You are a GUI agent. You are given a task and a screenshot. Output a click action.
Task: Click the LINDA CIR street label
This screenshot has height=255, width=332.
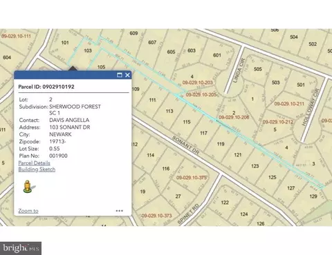pos(239,71)
